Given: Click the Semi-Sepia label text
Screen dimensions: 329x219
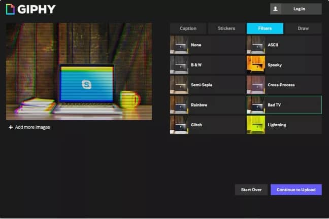Looking at the screenshot, I should pyautogui.click(x=202, y=85).
